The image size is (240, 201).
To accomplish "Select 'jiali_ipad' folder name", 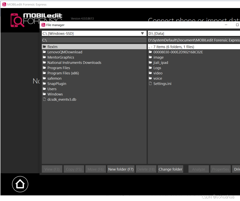I will tap(161, 62).
